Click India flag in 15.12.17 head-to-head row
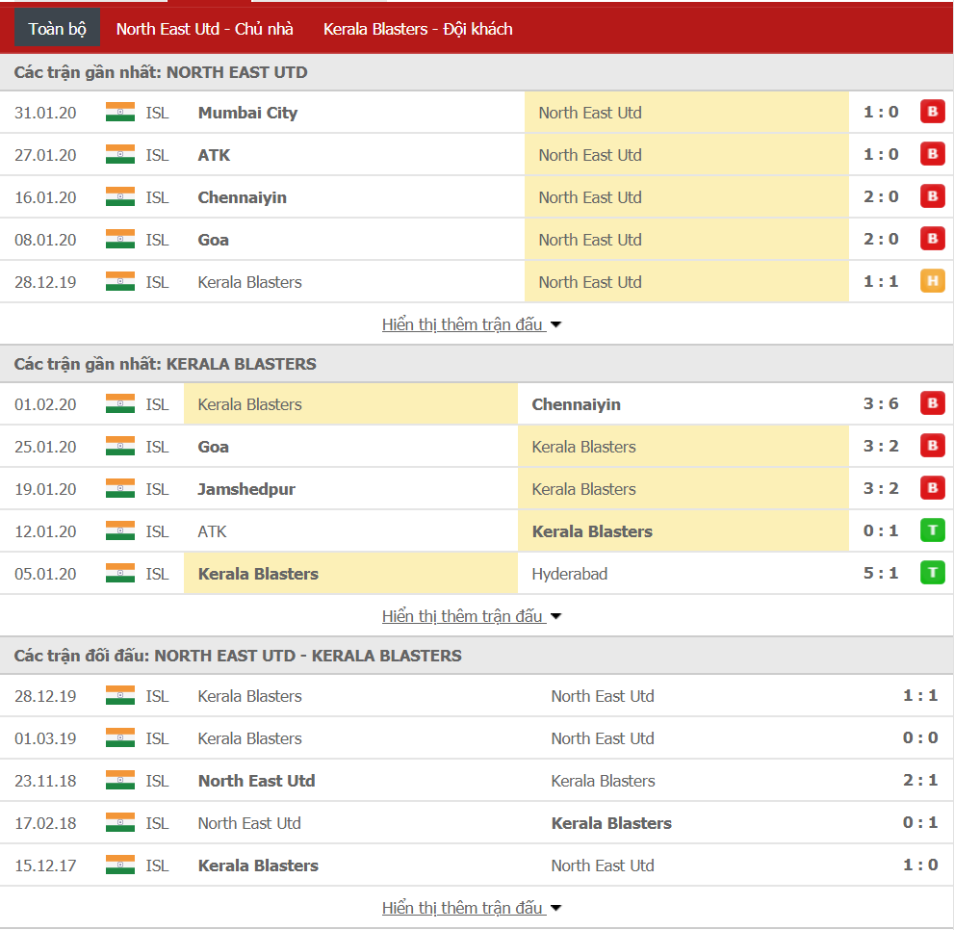954x930 pixels. [x=120, y=865]
